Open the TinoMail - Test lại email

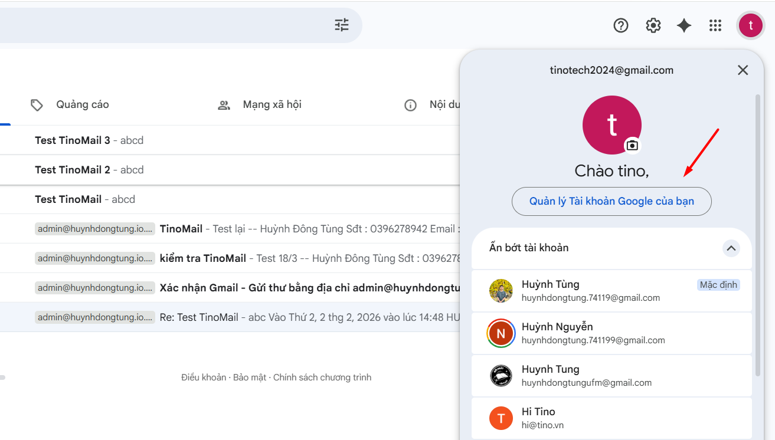[x=230, y=229]
